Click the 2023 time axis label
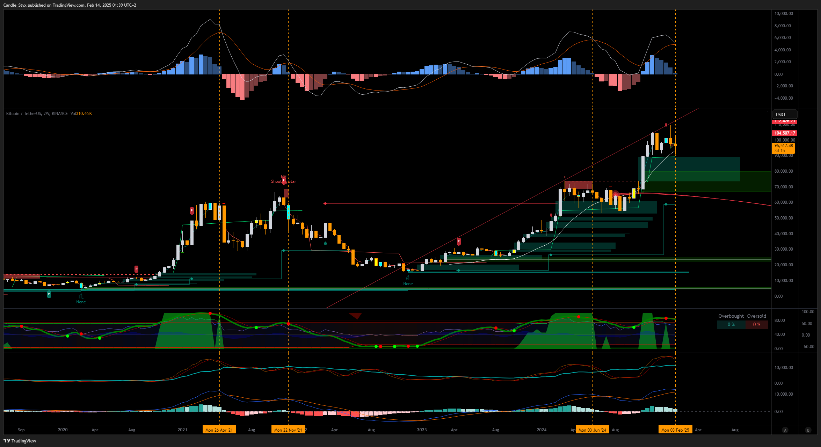This screenshot has height=447, width=821. (x=422, y=430)
